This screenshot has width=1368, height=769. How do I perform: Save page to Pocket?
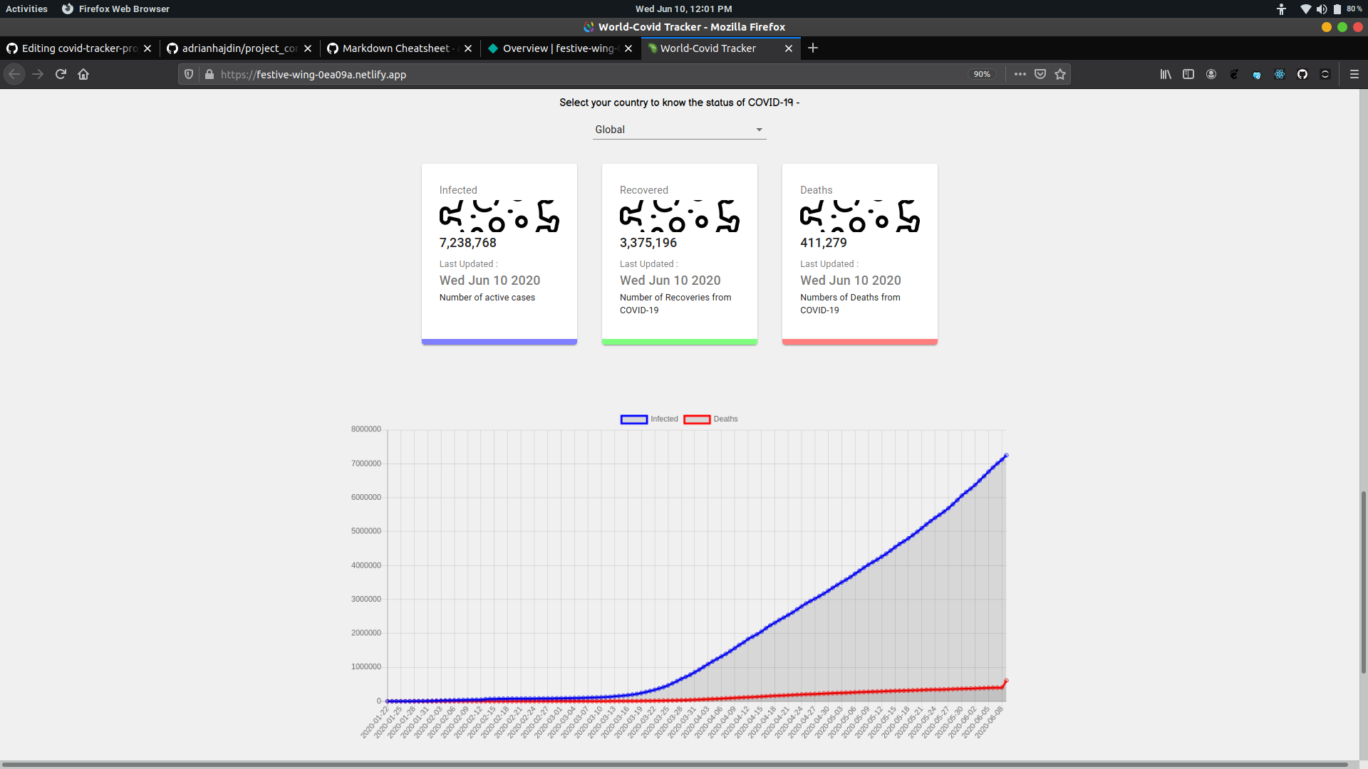pos(1040,74)
